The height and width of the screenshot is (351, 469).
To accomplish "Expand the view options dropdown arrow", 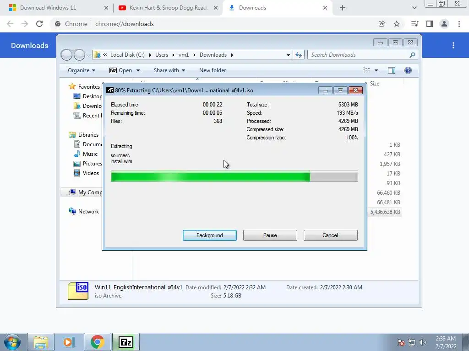I will [x=376, y=70].
